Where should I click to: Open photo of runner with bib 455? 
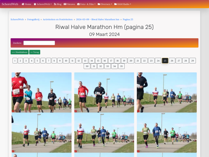tap(42, 92)
